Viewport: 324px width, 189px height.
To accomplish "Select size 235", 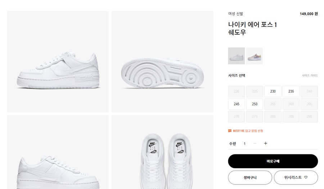I will coord(291,91).
